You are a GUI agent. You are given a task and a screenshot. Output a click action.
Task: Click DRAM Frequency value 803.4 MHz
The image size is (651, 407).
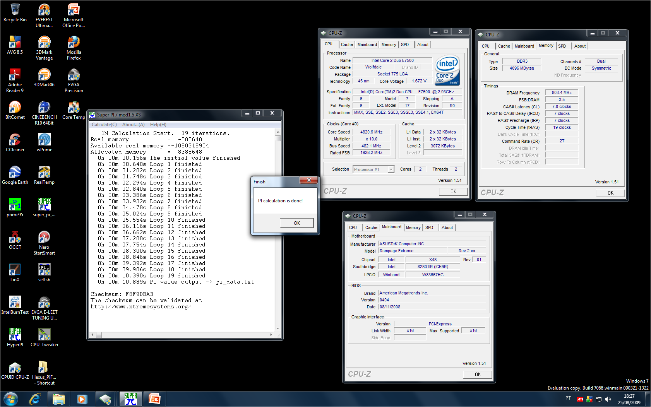(562, 92)
